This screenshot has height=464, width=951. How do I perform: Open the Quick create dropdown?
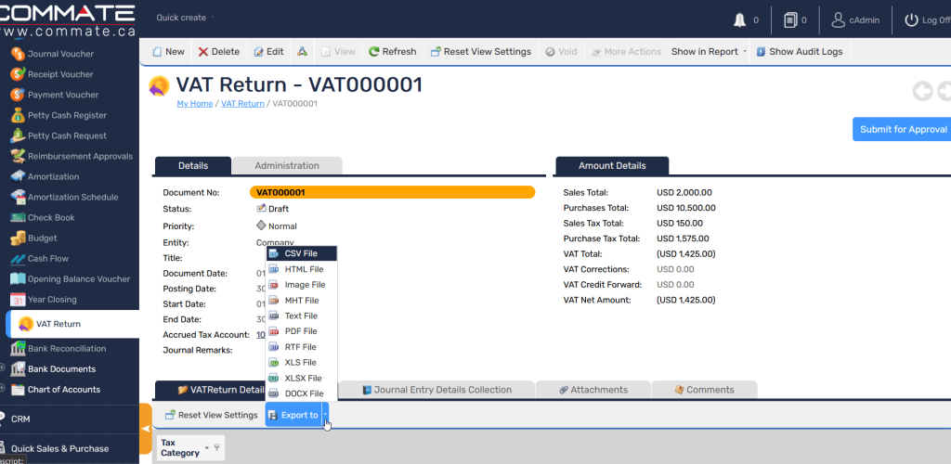[185, 19]
